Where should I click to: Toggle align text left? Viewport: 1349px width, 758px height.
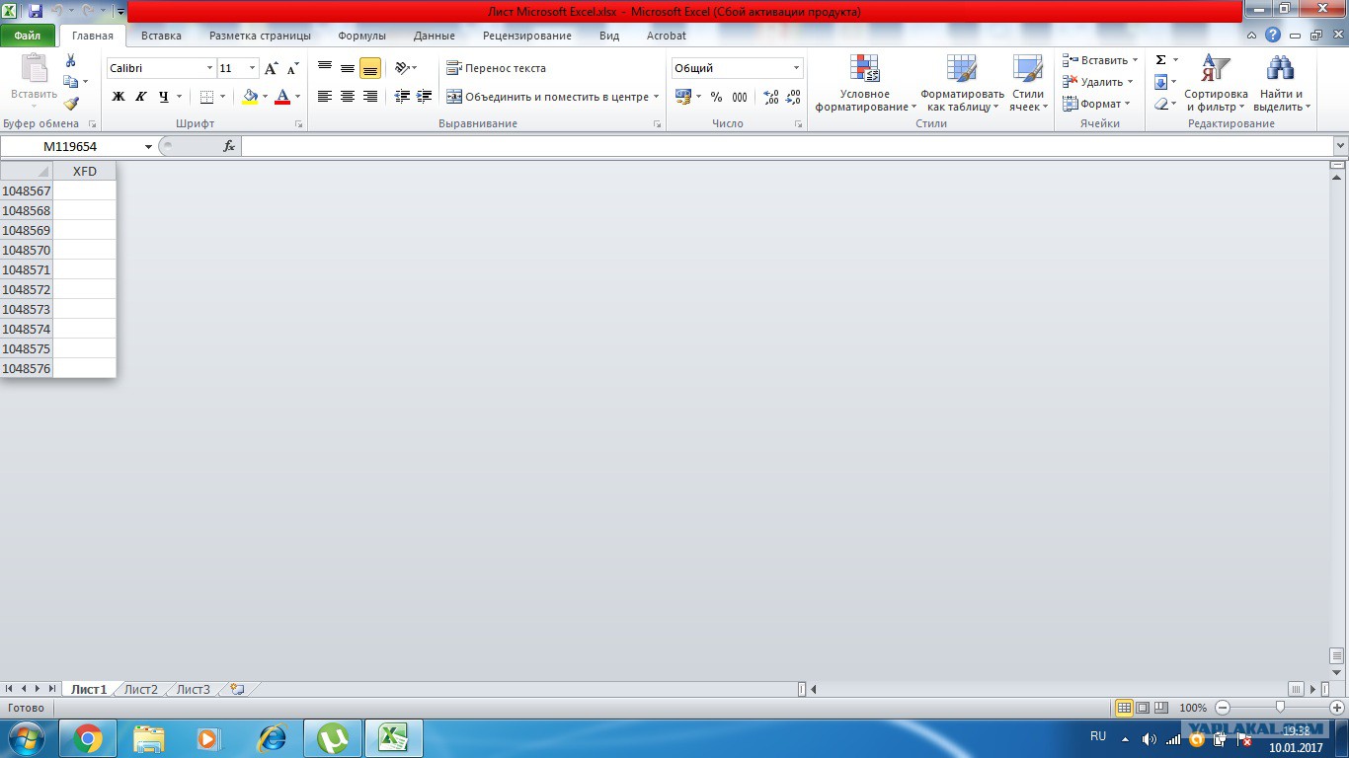tap(325, 97)
